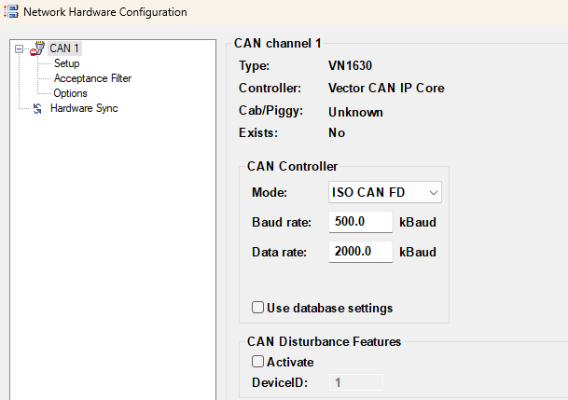Click the Hardware Sync arrows icon
Image resolution: width=568 pixels, height=400 pixels.
pyautogui.click(x=37, y=108)
